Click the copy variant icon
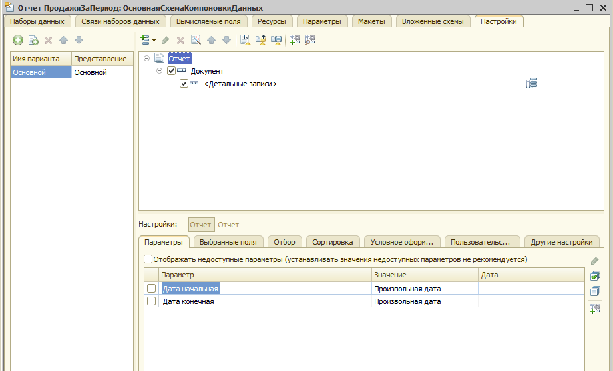613x371 pixels. point(33,41)
